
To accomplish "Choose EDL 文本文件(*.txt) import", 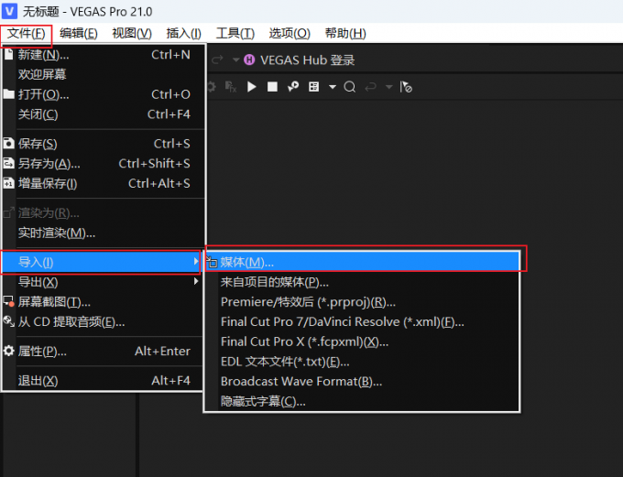I will pos(362,362).
